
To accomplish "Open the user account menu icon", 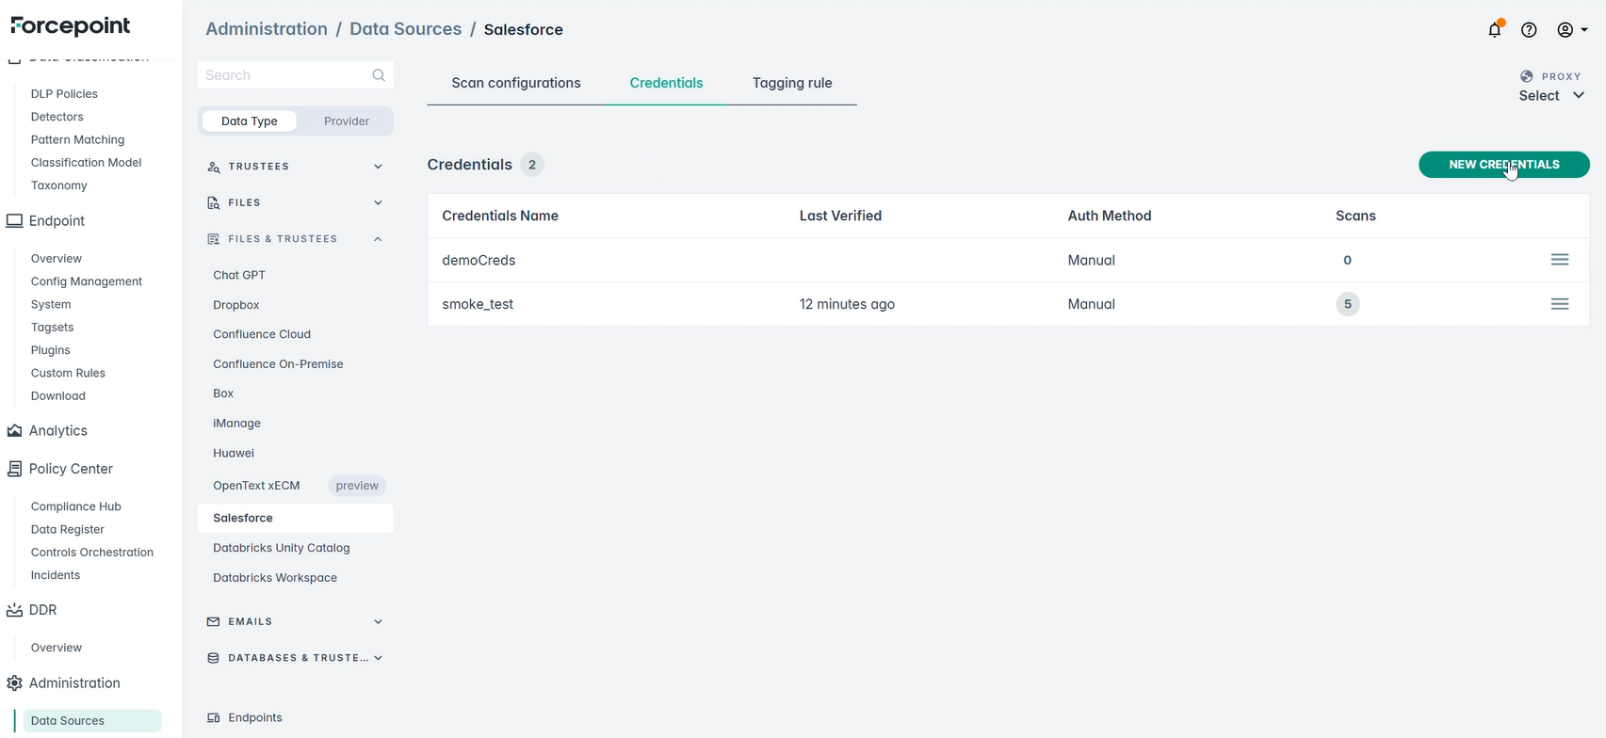I will 1572,30.
